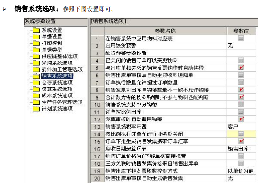
Task: Click folder icon beside 单据类型
Action: click(36, 50)
